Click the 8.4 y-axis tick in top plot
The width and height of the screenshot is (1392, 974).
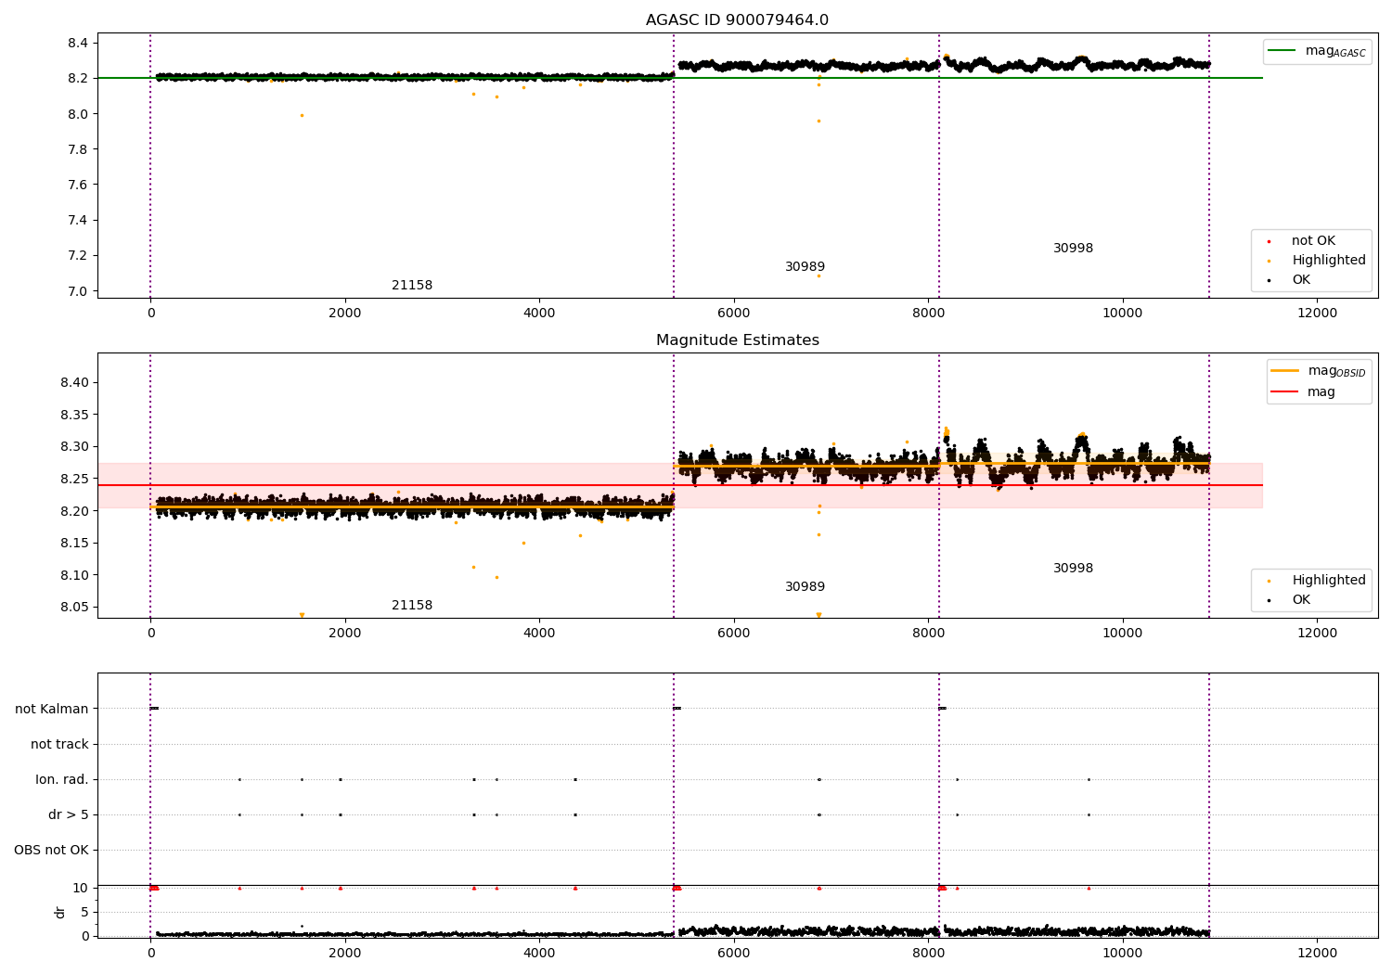click(x=78, y=44)
